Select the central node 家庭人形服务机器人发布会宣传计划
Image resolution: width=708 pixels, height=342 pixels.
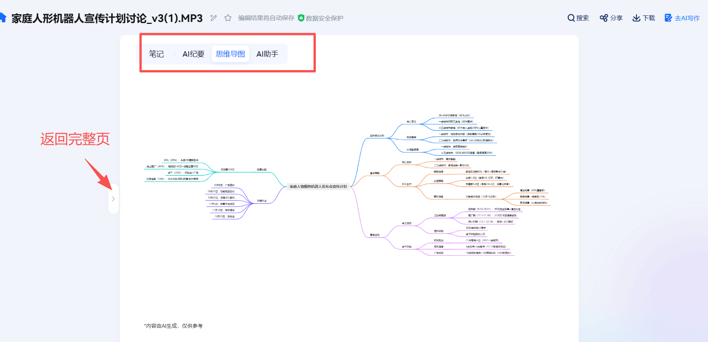pyautogui.click(x=318, y=186)
